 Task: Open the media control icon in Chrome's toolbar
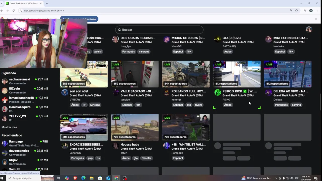coord(305,11)
